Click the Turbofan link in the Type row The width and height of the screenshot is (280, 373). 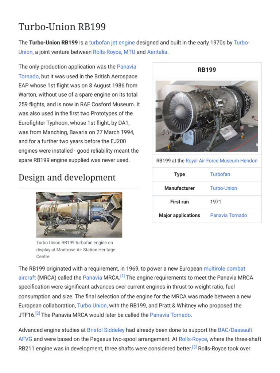[220, 174]
